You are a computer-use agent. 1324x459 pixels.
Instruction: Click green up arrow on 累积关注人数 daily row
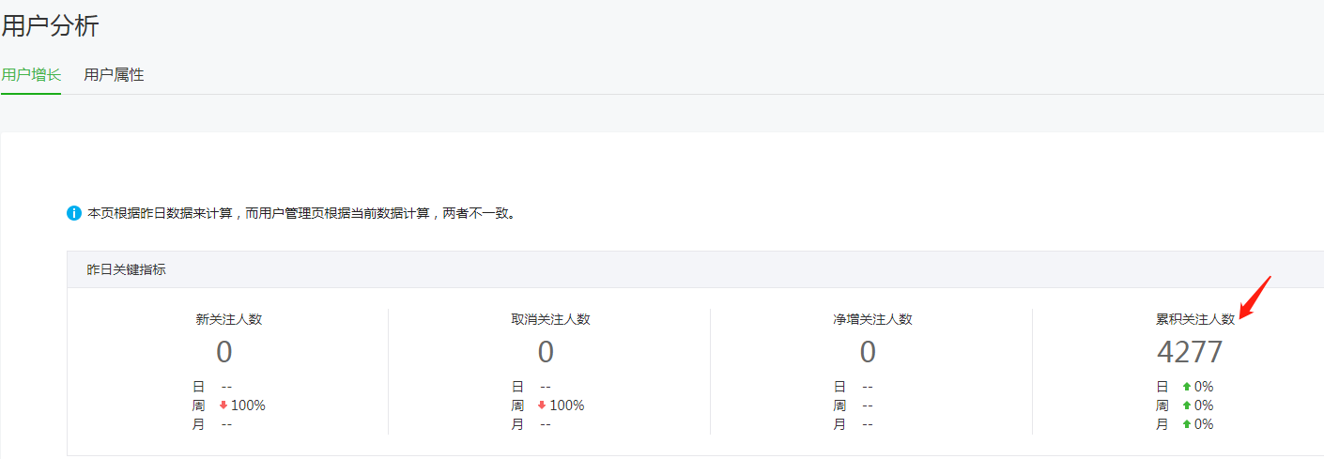point(1187,387)
